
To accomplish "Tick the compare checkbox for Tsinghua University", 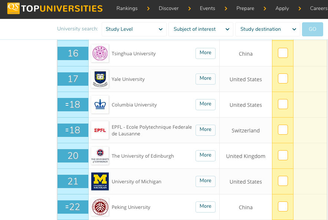I will (x=283, y=53).
